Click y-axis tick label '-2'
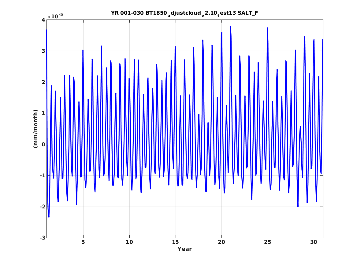 coord(42,207)
